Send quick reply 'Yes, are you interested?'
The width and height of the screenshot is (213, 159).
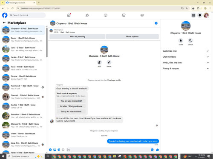tap(71, 101)
